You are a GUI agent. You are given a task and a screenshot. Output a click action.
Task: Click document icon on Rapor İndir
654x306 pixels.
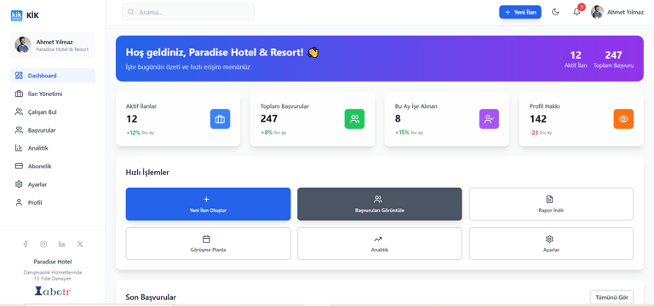[549, 200]
